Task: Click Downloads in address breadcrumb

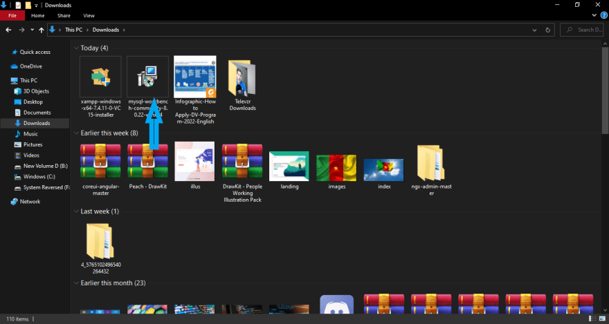Action: [106, 30]
